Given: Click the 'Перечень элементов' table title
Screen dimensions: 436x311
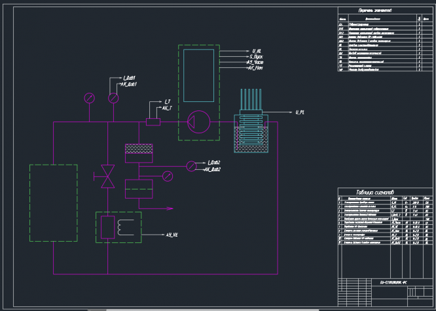Looking at the screenshot, I should pos(375,10).
